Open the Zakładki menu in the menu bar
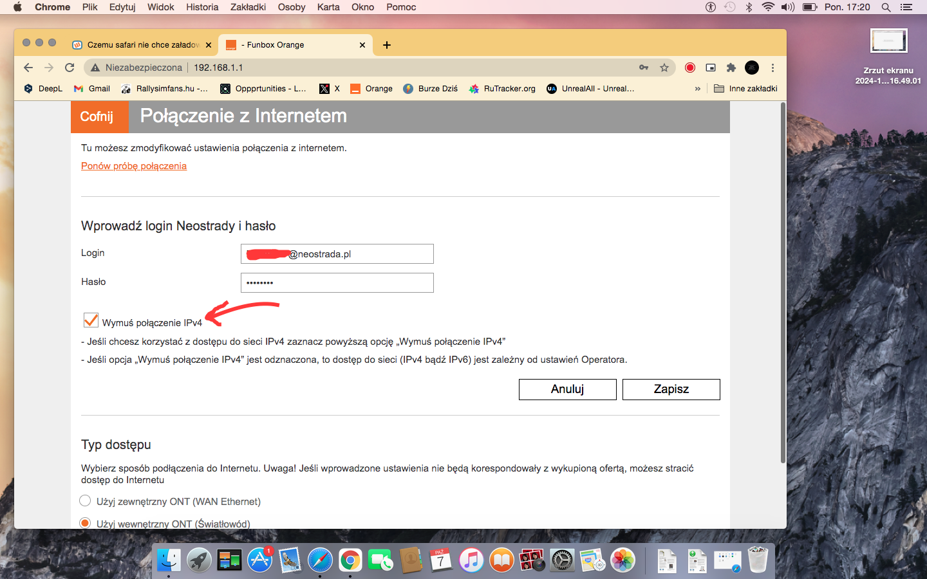 point(248,7)
